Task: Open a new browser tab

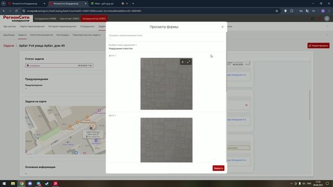Action: point(133,4)
